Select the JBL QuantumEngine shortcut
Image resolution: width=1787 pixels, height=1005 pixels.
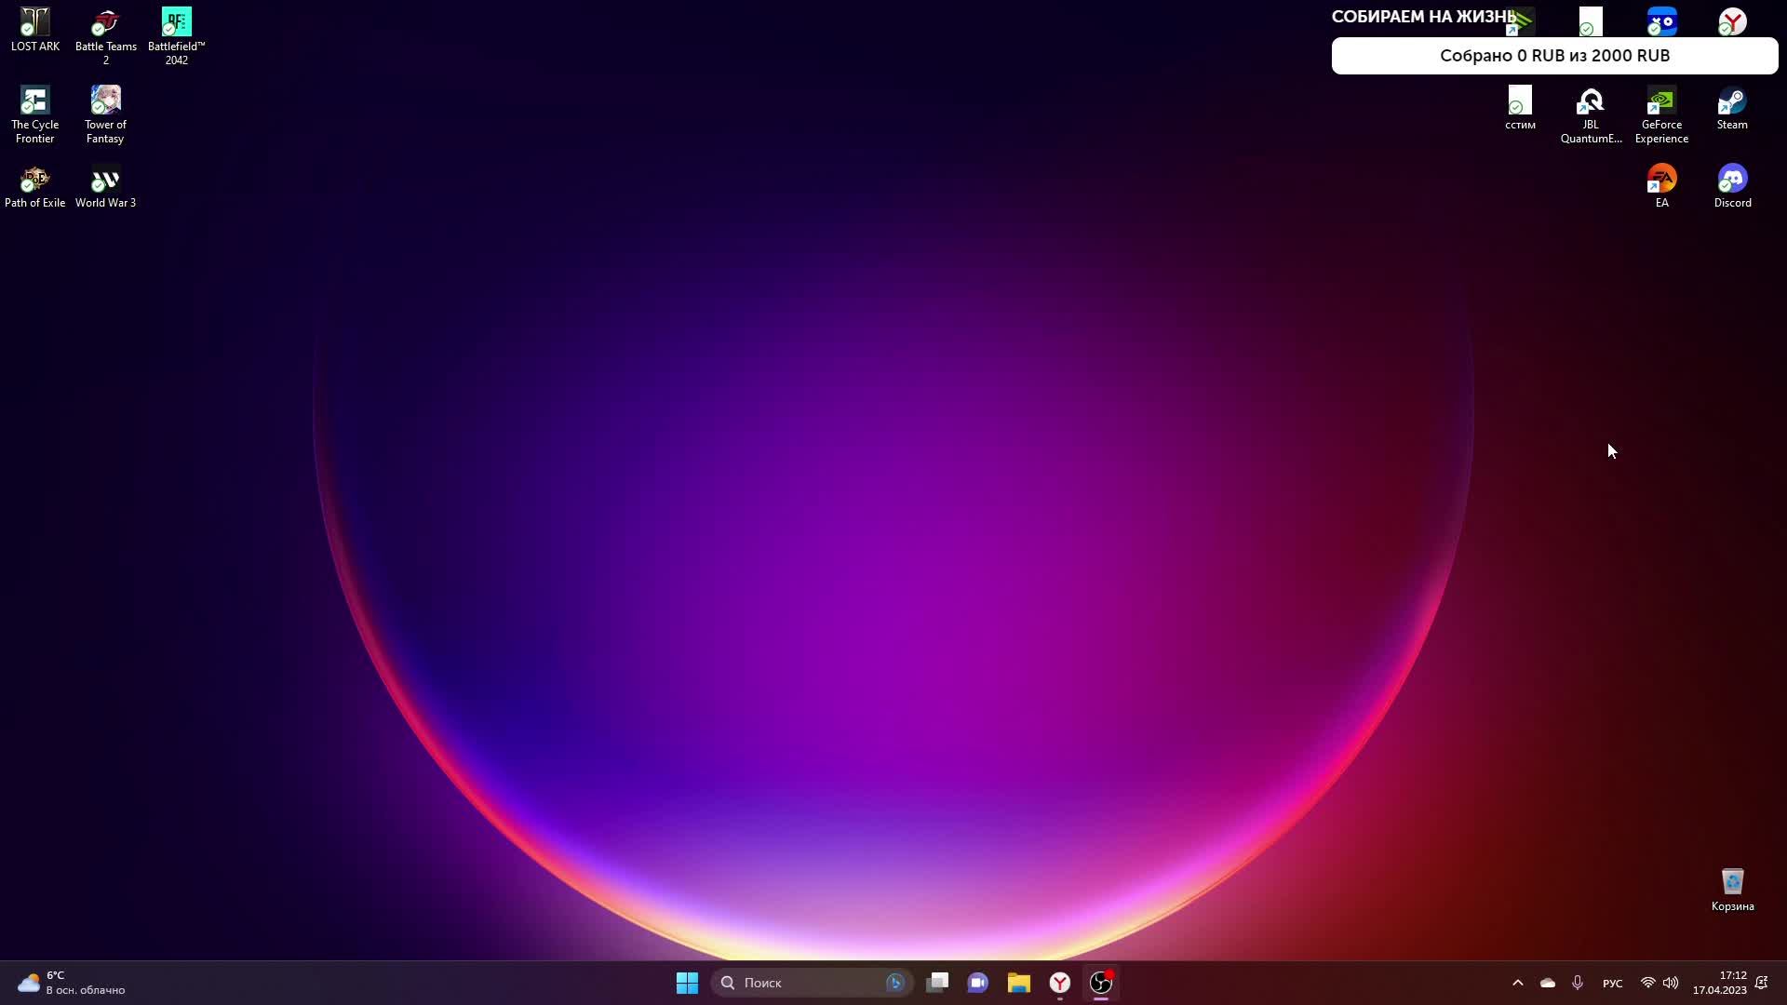pos(1591,101)
